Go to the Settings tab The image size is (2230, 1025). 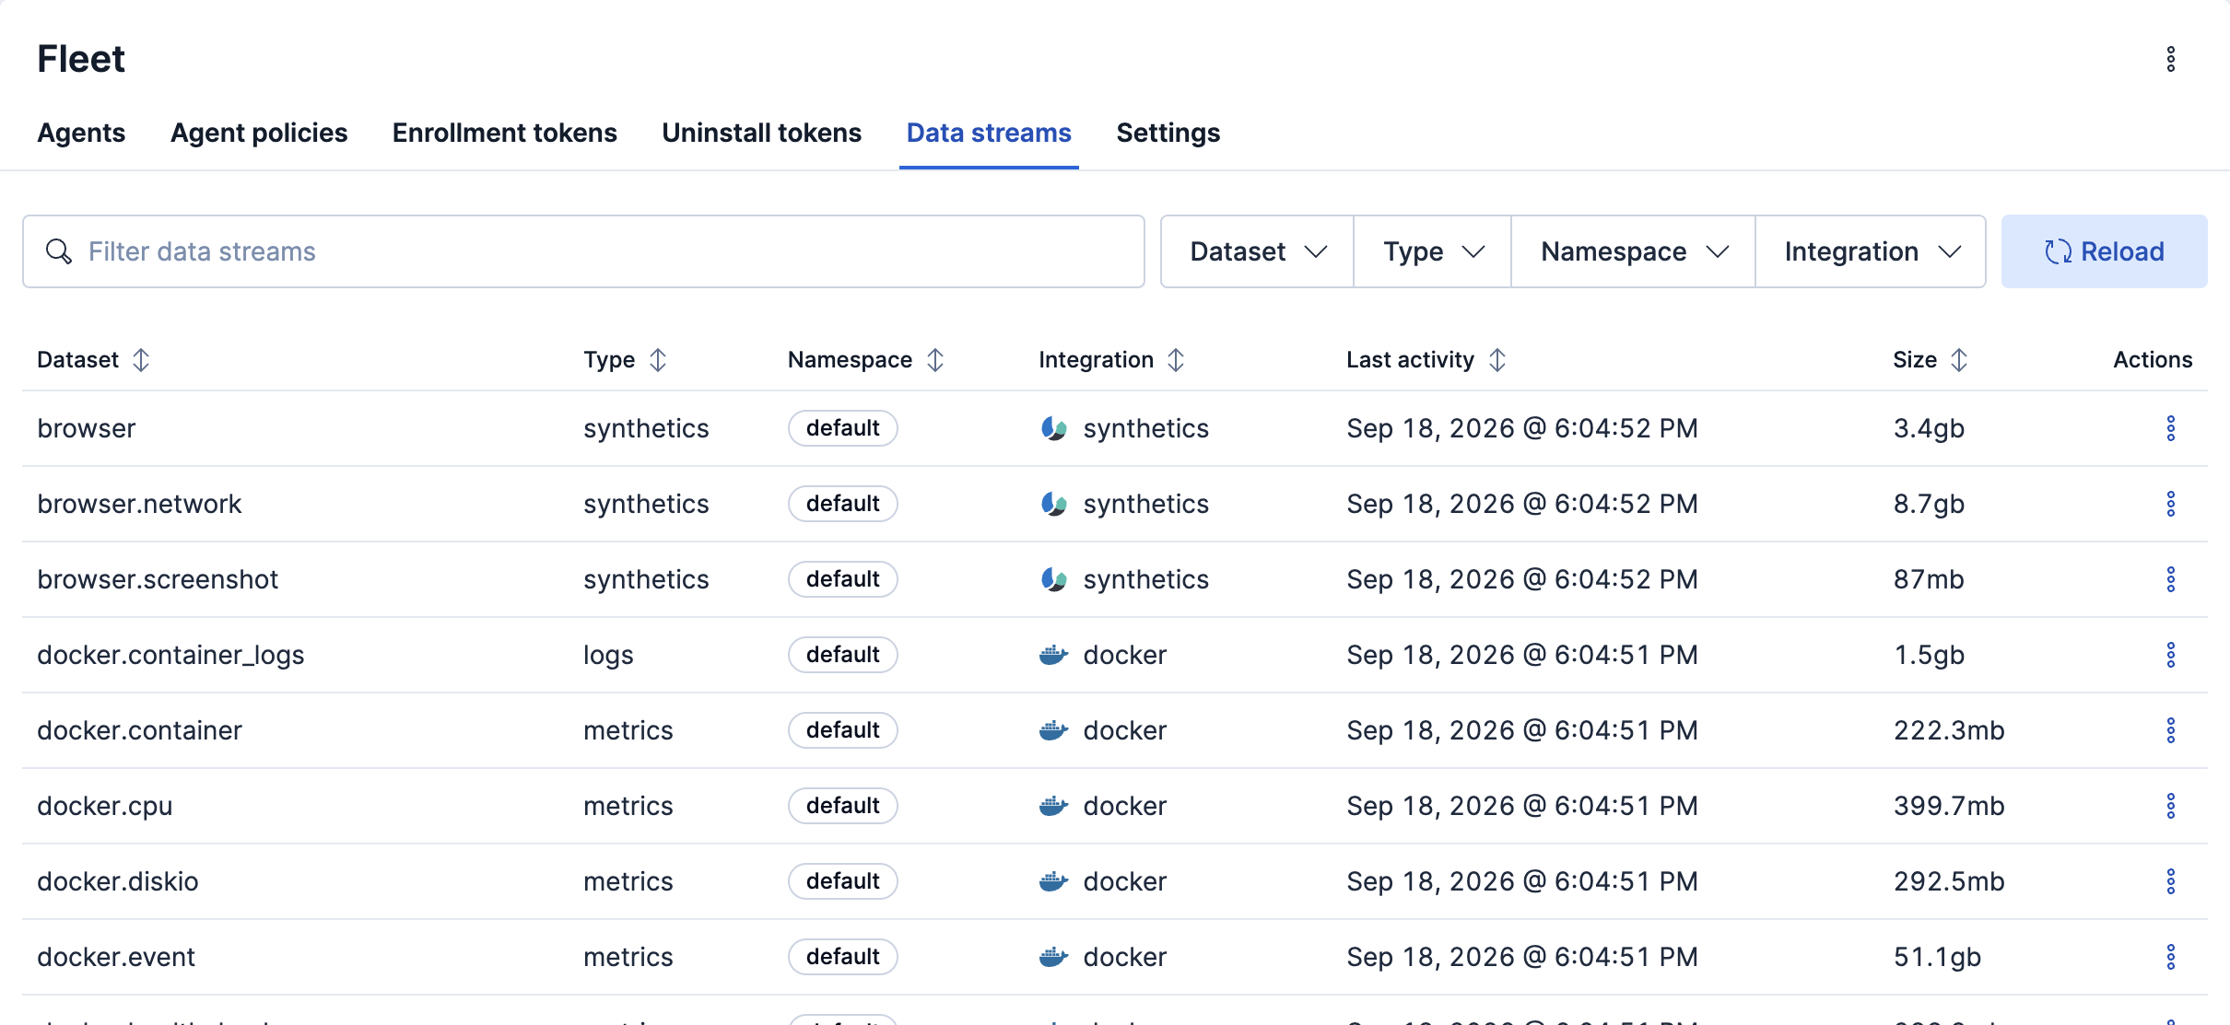(1168, 133)
